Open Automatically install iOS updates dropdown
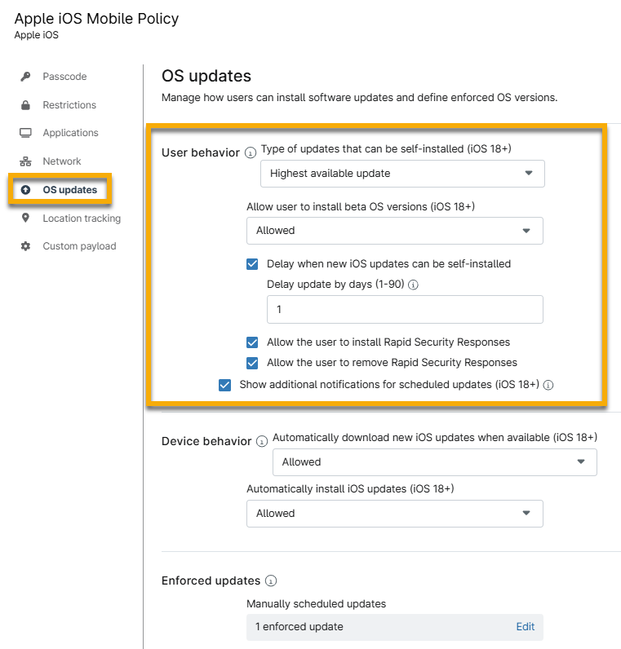Image resolution: width=621 pixels, height=649 pixels. pyautogui.click(x=394, y=514)
